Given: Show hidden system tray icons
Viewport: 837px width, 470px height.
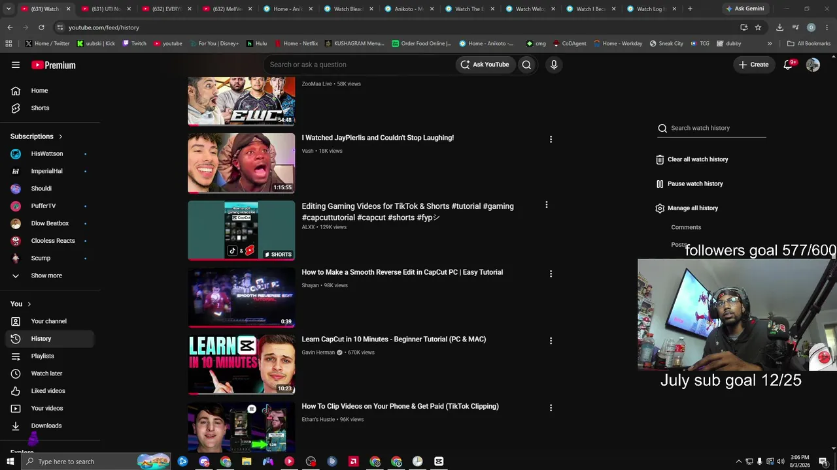Looking at the screenshot, I should click(739, 462).
